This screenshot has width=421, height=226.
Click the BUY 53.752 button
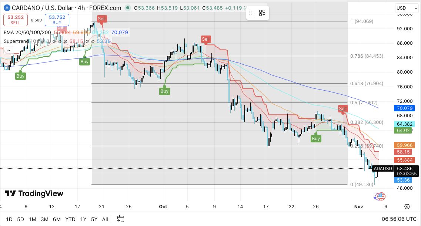tap(57, 20)
